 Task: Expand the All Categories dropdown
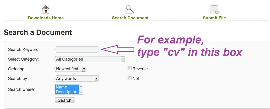90,59
